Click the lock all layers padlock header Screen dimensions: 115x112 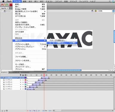[23, 75]
